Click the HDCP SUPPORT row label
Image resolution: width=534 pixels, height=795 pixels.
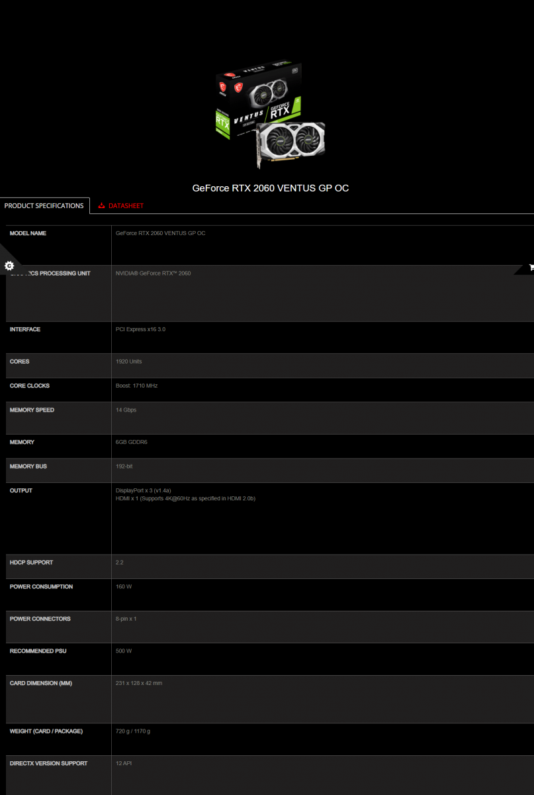pyautogui.click(x=32, y=562)
